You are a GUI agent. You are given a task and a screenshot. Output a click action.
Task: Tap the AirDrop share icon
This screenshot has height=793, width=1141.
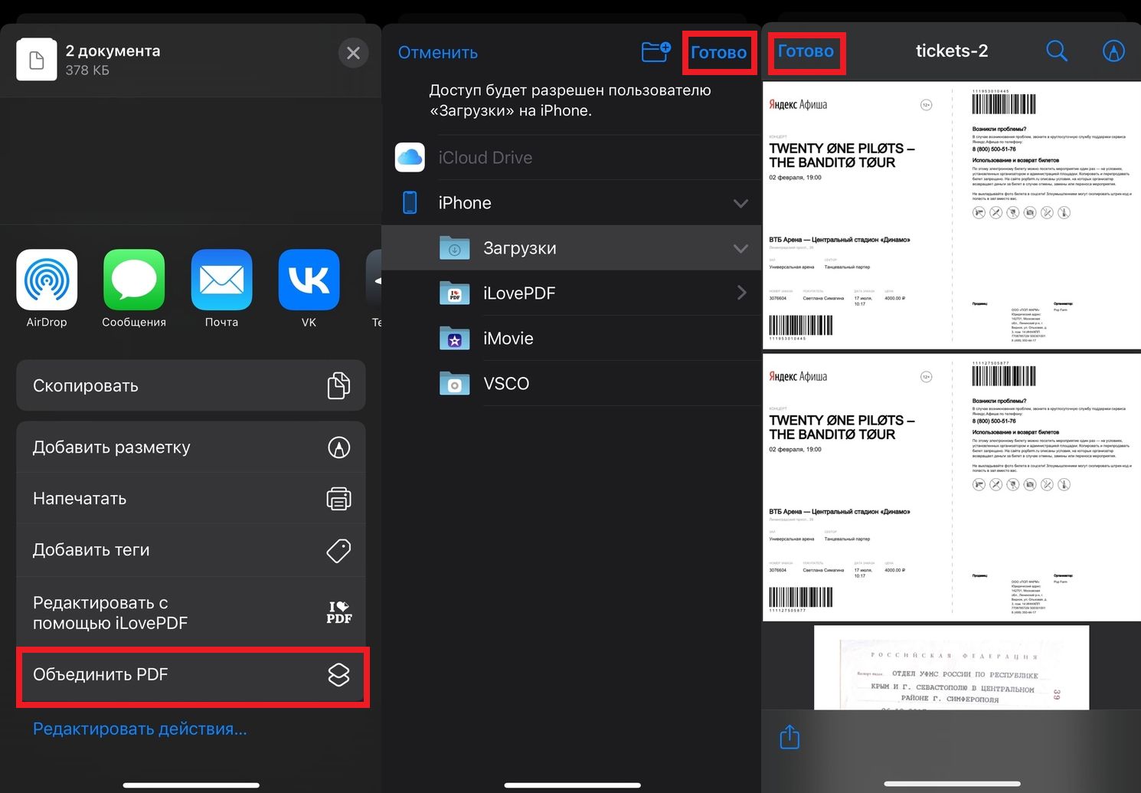tap(47, 280)
